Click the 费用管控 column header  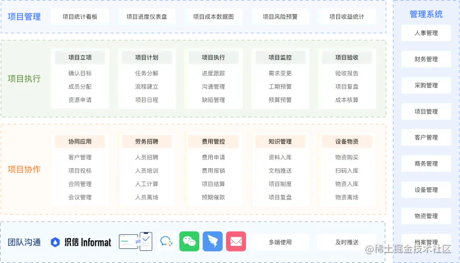point(213,141)
